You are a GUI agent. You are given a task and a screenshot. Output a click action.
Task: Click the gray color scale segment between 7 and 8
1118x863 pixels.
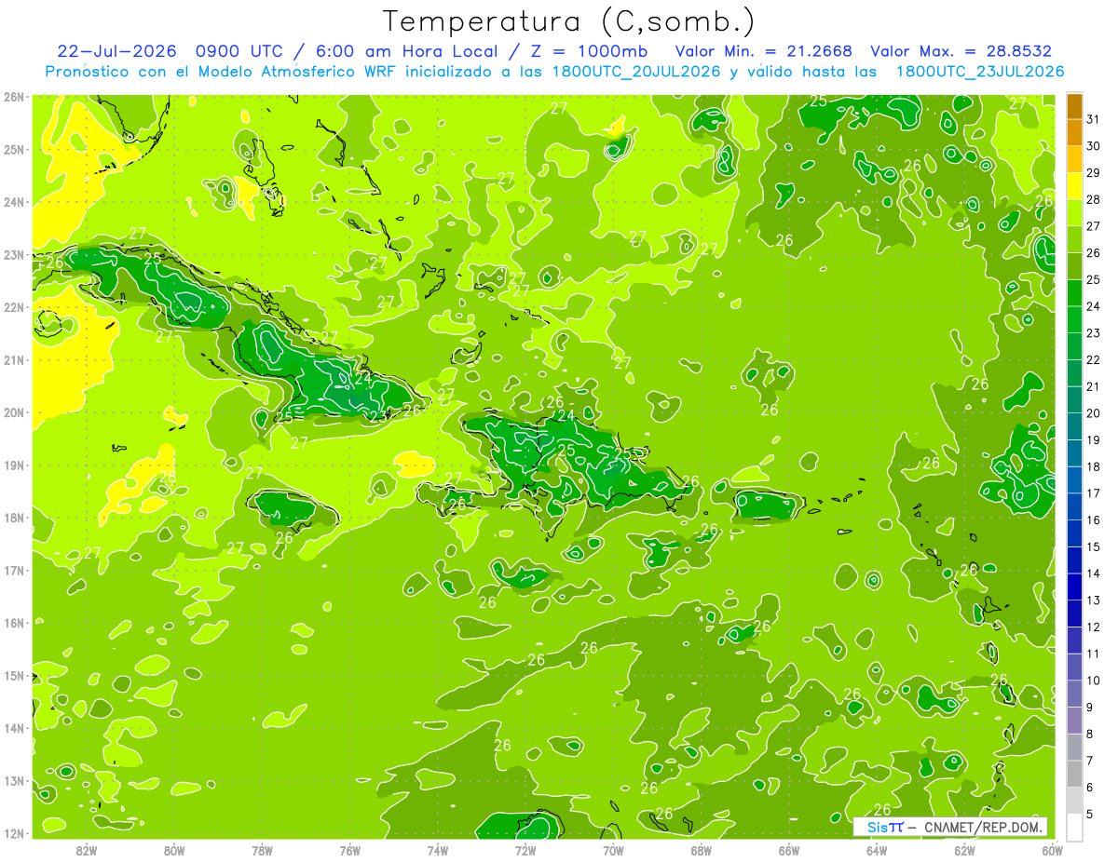pyautogui.click(x=1074, y=748)
